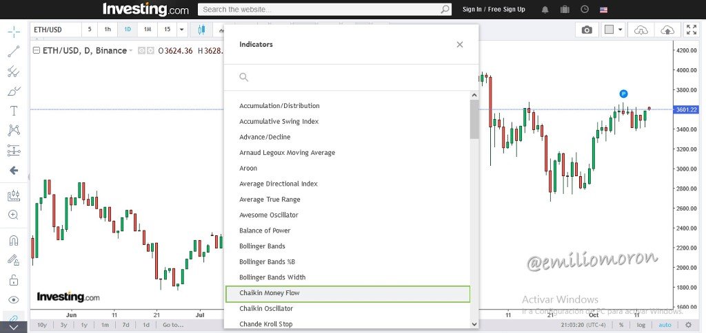This screenshot has width=706, height=333.
Task: Select the 1h interval
Action: pyautogui.click(x=108, y=30)
